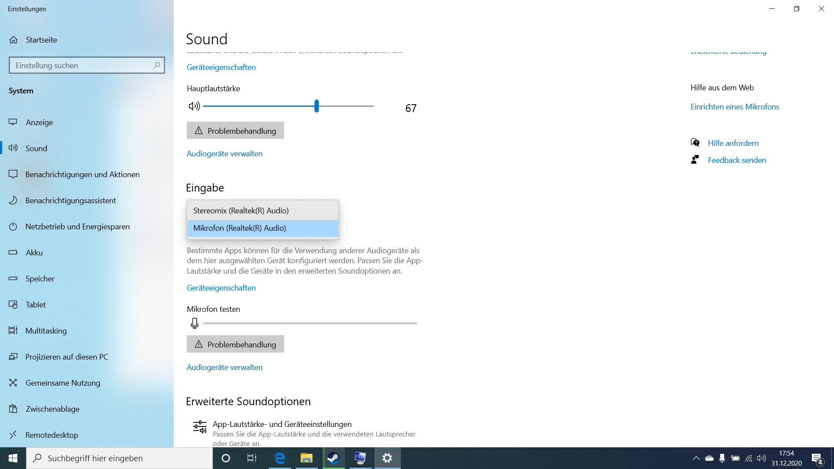
Task: Show hidden tray icons chevron
Action: coord(696,458)
